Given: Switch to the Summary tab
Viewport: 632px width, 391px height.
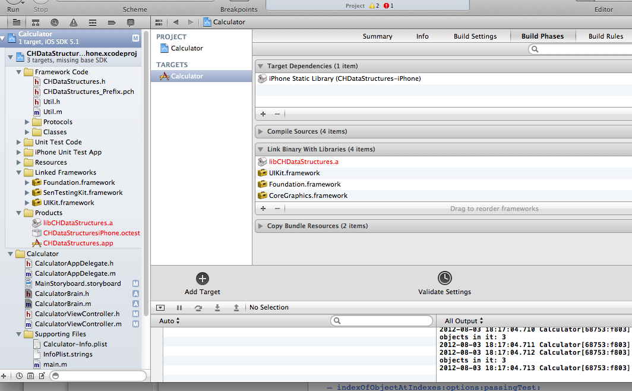Looking at the screenshot, I should tap(377, 36).
